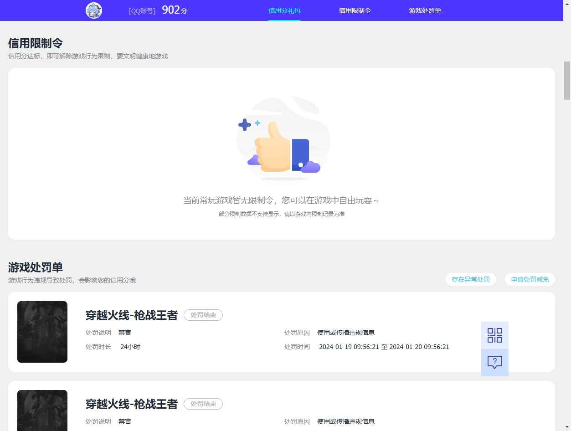
Task: Click the 902分 credit score
Action: pyautogui.click(x=175, y=10)
